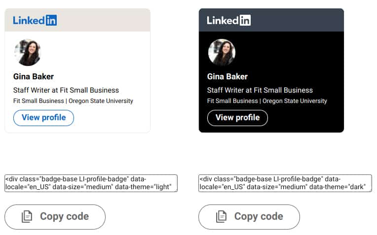Click Staff Writer headline on dark badge
The width and height of the screenshot is (377, 235).
point(260,90)
